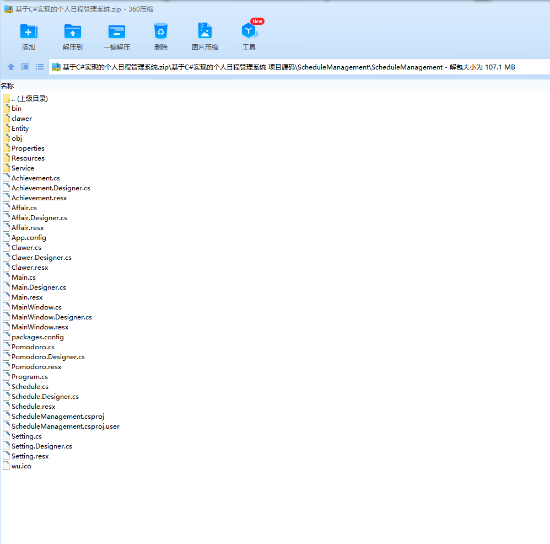
Task: Select the Affair.cs file
Action: pyautogui.click(x=20, y=208)
